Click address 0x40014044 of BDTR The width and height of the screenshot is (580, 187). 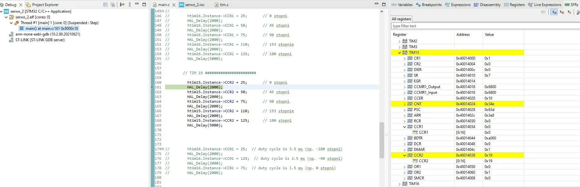[466, 138]
